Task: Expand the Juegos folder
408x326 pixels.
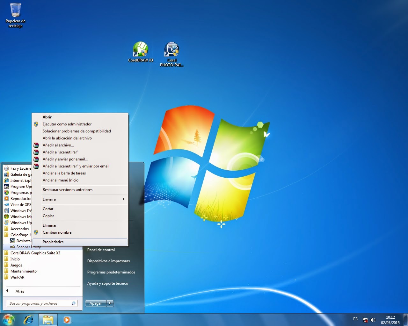Action: 13,265
